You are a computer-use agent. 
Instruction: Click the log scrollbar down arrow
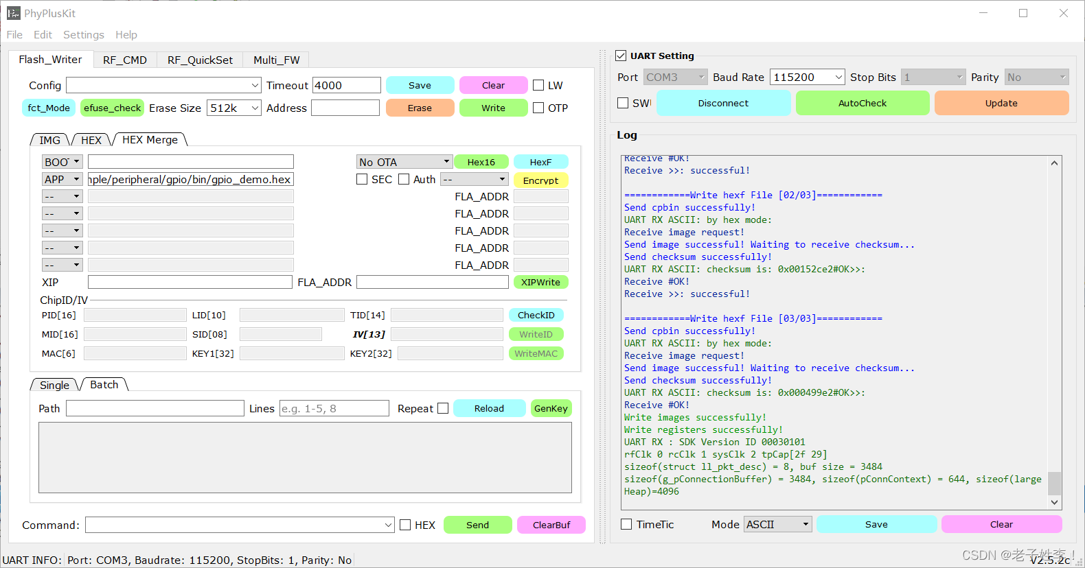(1055, 502)
